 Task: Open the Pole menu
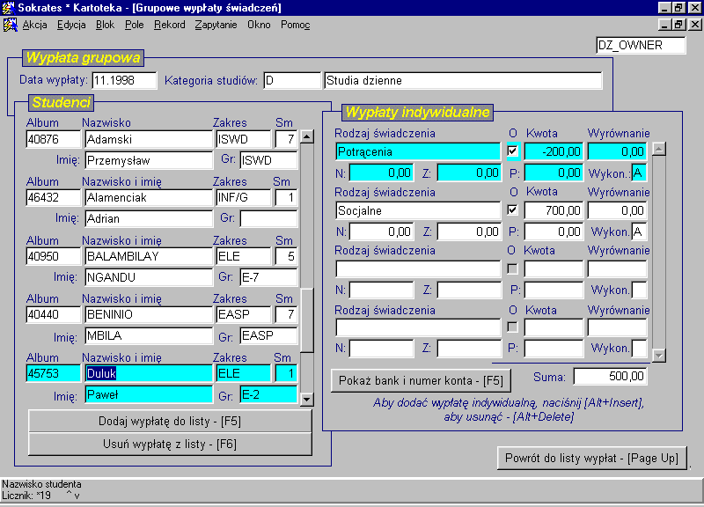coord(135,25)
